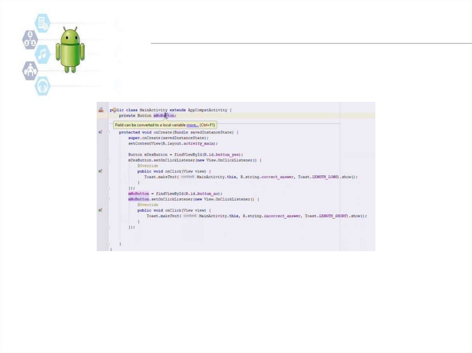Click the 'savedInstanceState' parameter in the onCreate signature
This screenshot has height=353, width=472.
[x=212, y=132]
